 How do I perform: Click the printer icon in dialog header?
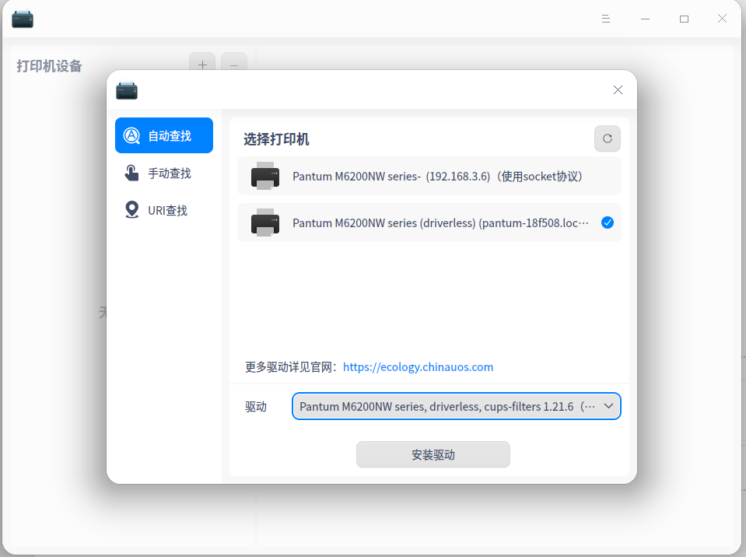[127, 89]
